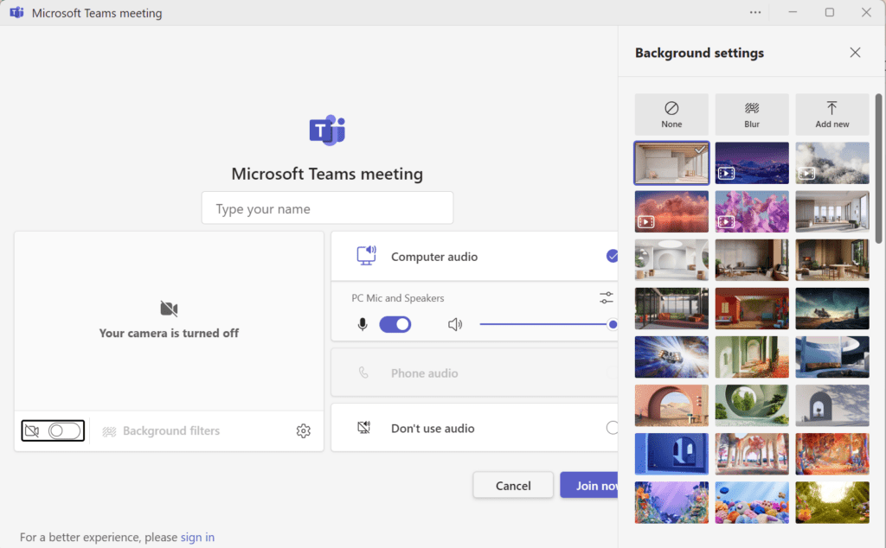
Task: Toggle the microphone switch
Action: click(x=395, y=324)
